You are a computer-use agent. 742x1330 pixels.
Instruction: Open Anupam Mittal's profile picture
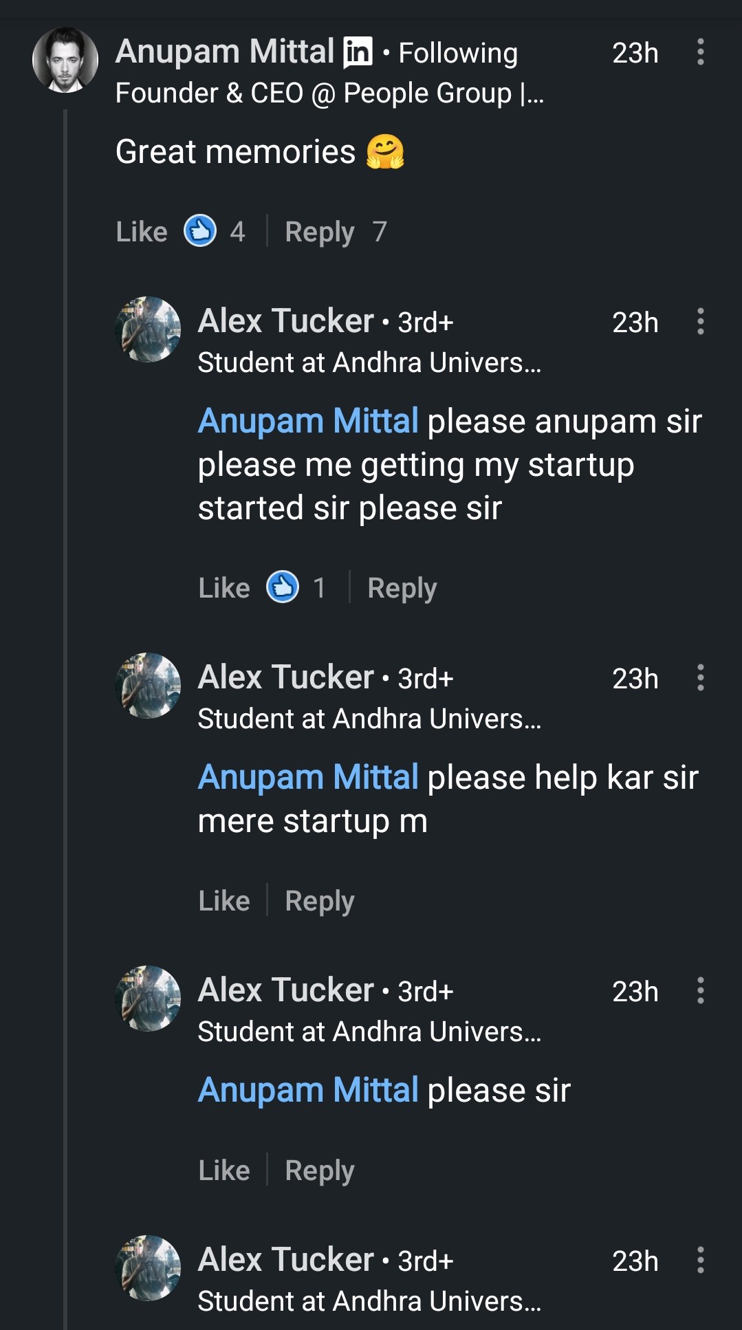point(65,60)
